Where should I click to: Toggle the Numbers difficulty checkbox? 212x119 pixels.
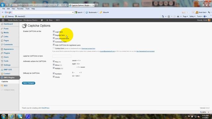pos(54,73)
